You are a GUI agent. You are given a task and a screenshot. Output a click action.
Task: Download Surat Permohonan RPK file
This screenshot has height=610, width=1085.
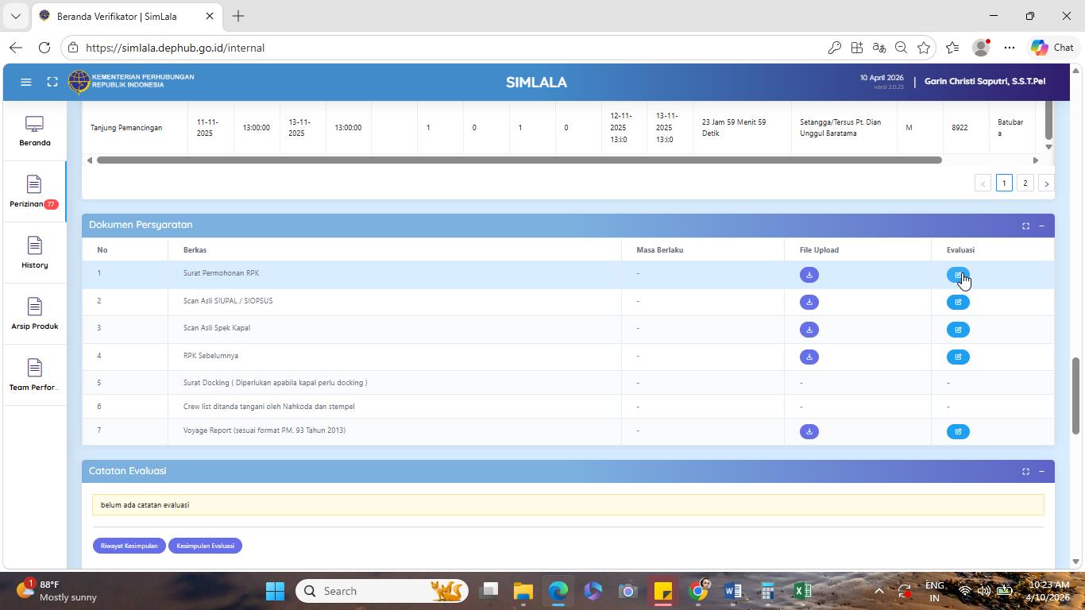tap(809, 275)
